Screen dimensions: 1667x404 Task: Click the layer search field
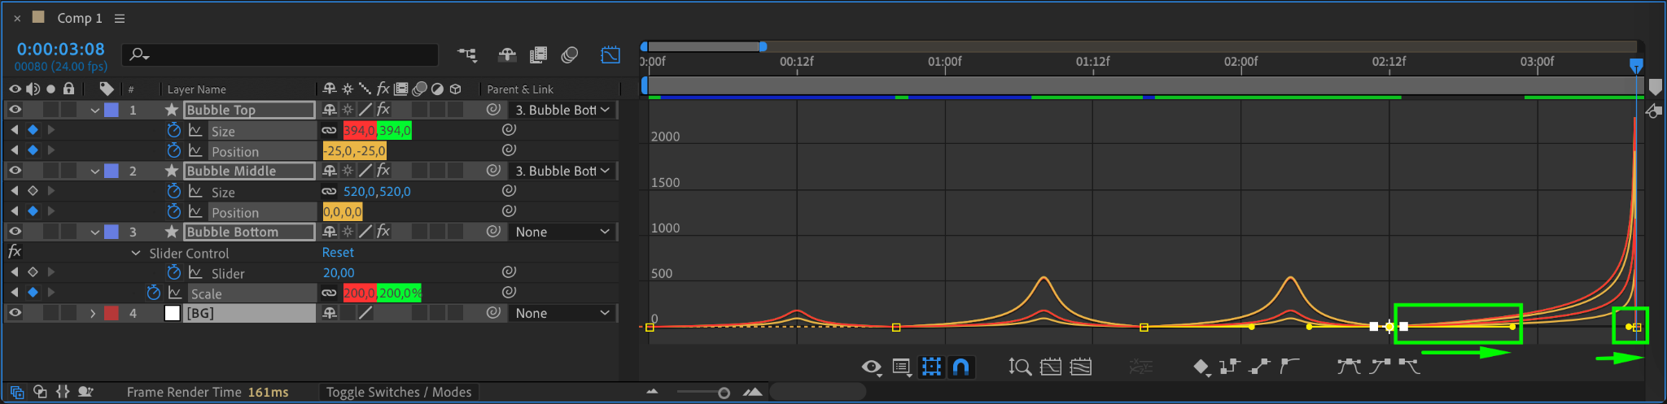(280, 54)
